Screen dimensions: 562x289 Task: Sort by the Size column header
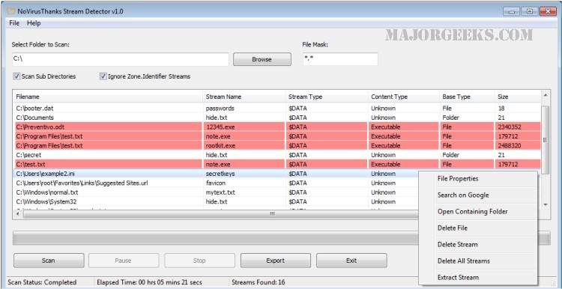pyautogui.click(x=518, y=97)
